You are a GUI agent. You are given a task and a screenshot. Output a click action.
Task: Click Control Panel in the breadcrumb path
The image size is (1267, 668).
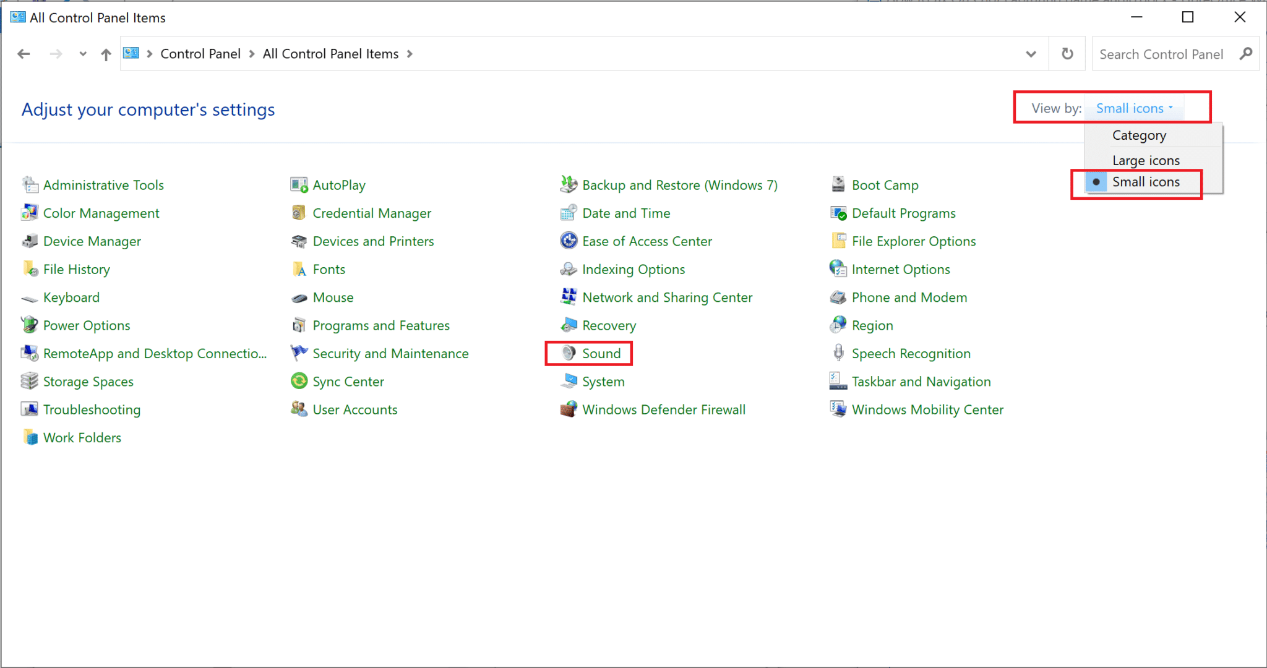tap(200, 54)
